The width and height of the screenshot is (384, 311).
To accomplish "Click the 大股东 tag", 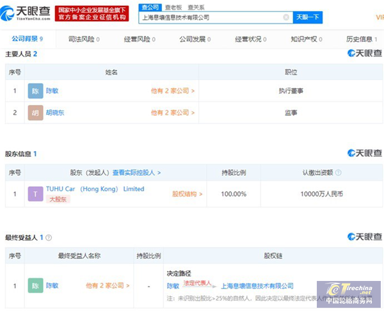I will [x=58, y=199].
